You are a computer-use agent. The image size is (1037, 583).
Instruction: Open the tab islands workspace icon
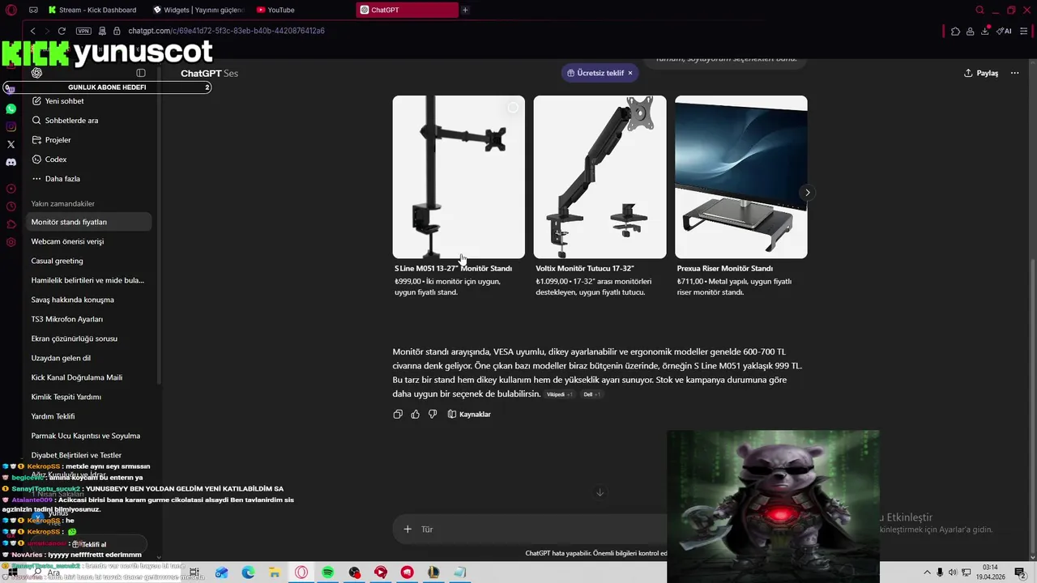click(33, 10)
